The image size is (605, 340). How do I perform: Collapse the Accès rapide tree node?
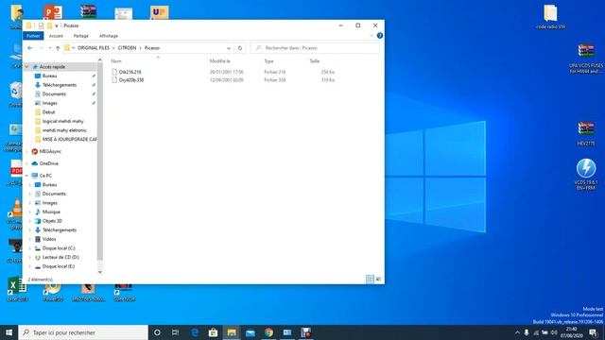(26, 67)
